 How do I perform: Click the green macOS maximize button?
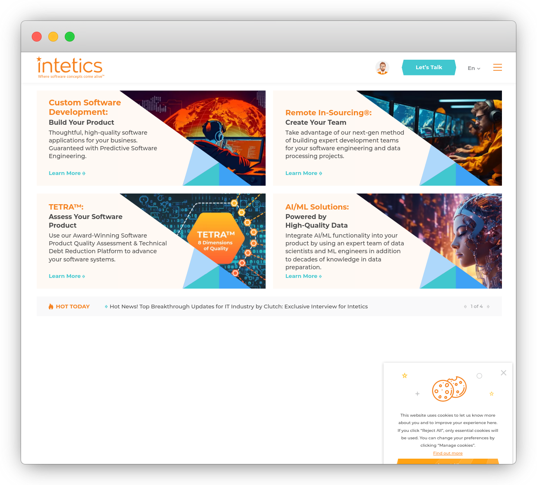coord(70,37)
